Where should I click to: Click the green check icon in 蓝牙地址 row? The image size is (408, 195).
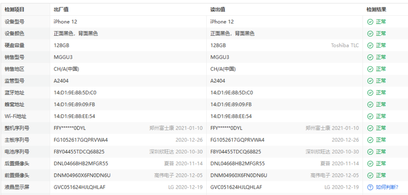pos(370,93)
